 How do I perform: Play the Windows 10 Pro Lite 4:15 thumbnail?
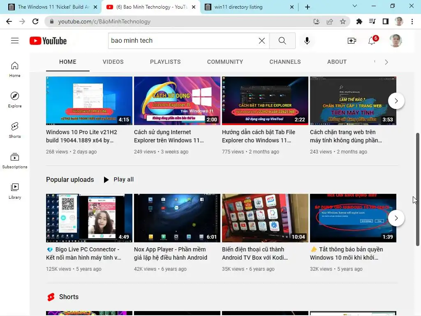click(89, 101)
